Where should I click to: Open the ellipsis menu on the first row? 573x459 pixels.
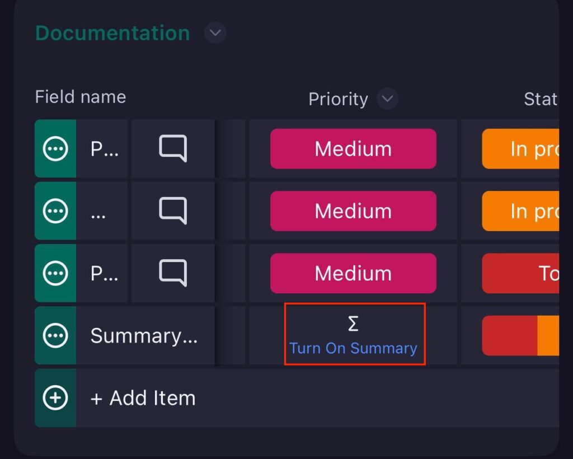click(54, 149)
